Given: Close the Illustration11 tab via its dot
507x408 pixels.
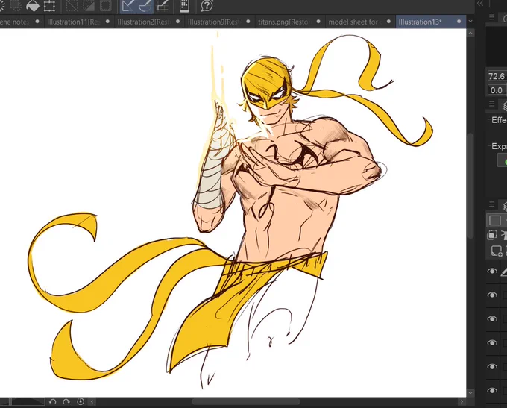Looking at the screenshot, I should (107, 22).
